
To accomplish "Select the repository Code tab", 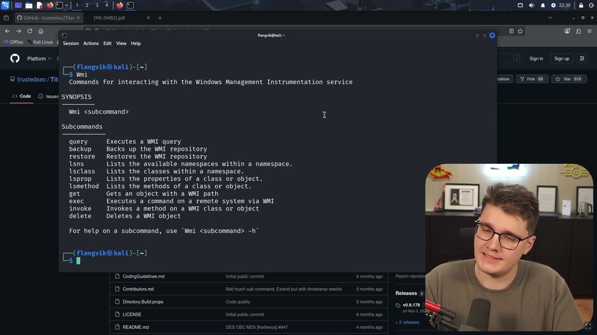I will coord(21,96).
